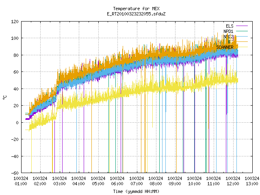The width and height of the screenshot is (260, 195).
Task: Click the x-axis time label 01:00
Action: (x=21, y=184)
